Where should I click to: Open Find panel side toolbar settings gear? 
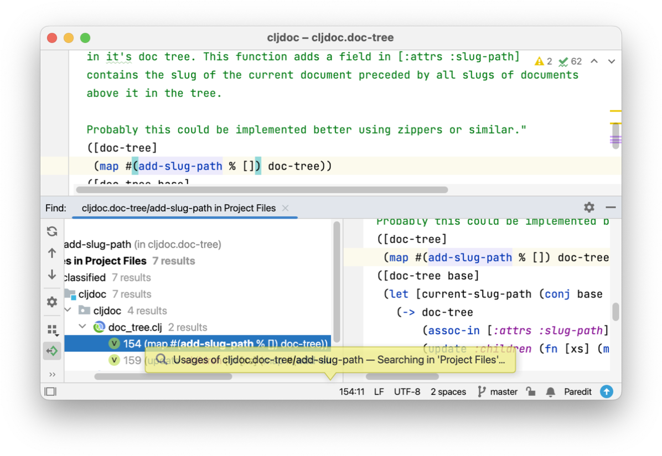52,302
